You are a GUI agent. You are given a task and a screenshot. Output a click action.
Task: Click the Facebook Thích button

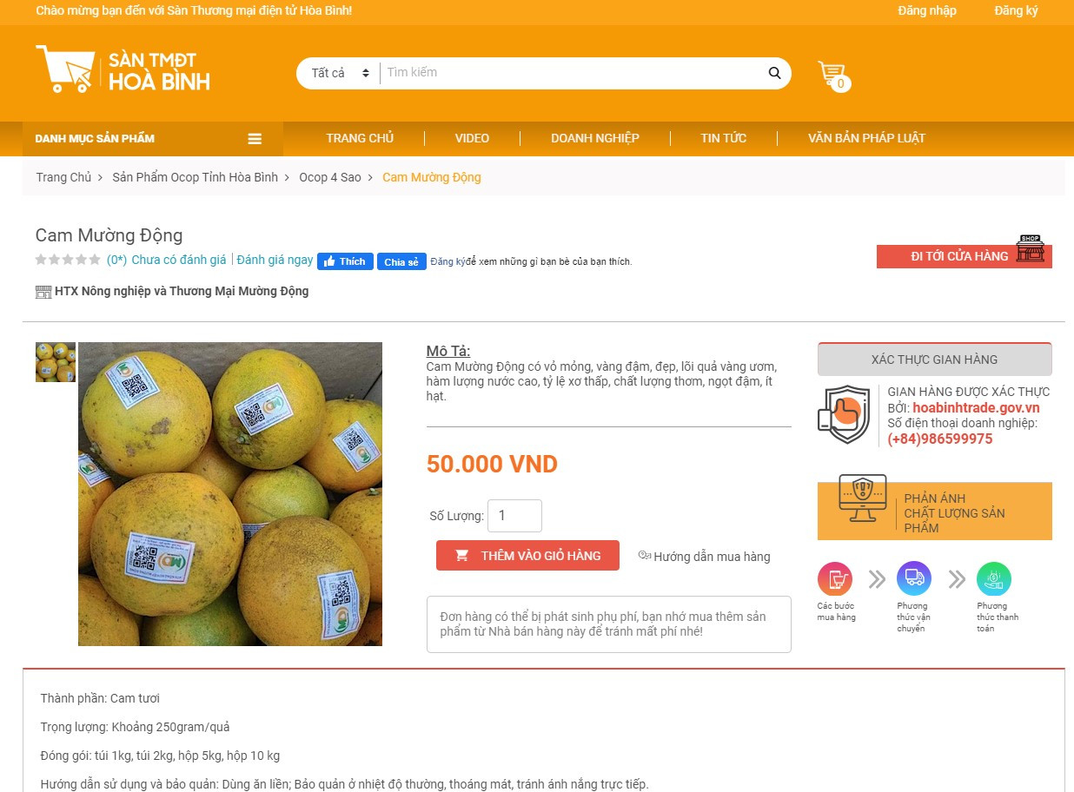[x=345, y=261]
